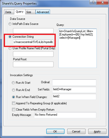109x138 pixels.
Task: Go to the Advanced tab
Action: coord(43,12)
